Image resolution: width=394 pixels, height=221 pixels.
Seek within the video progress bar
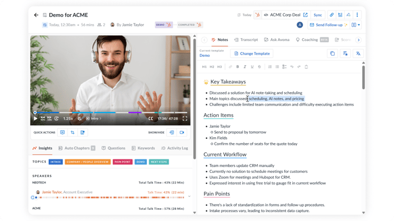[x=111, y=113]
